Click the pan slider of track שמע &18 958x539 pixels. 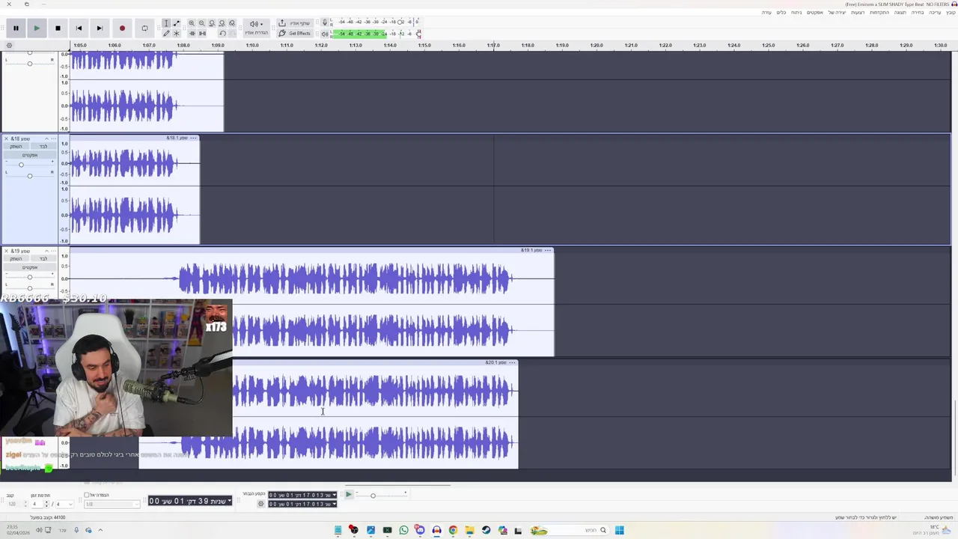coord(30,176)
